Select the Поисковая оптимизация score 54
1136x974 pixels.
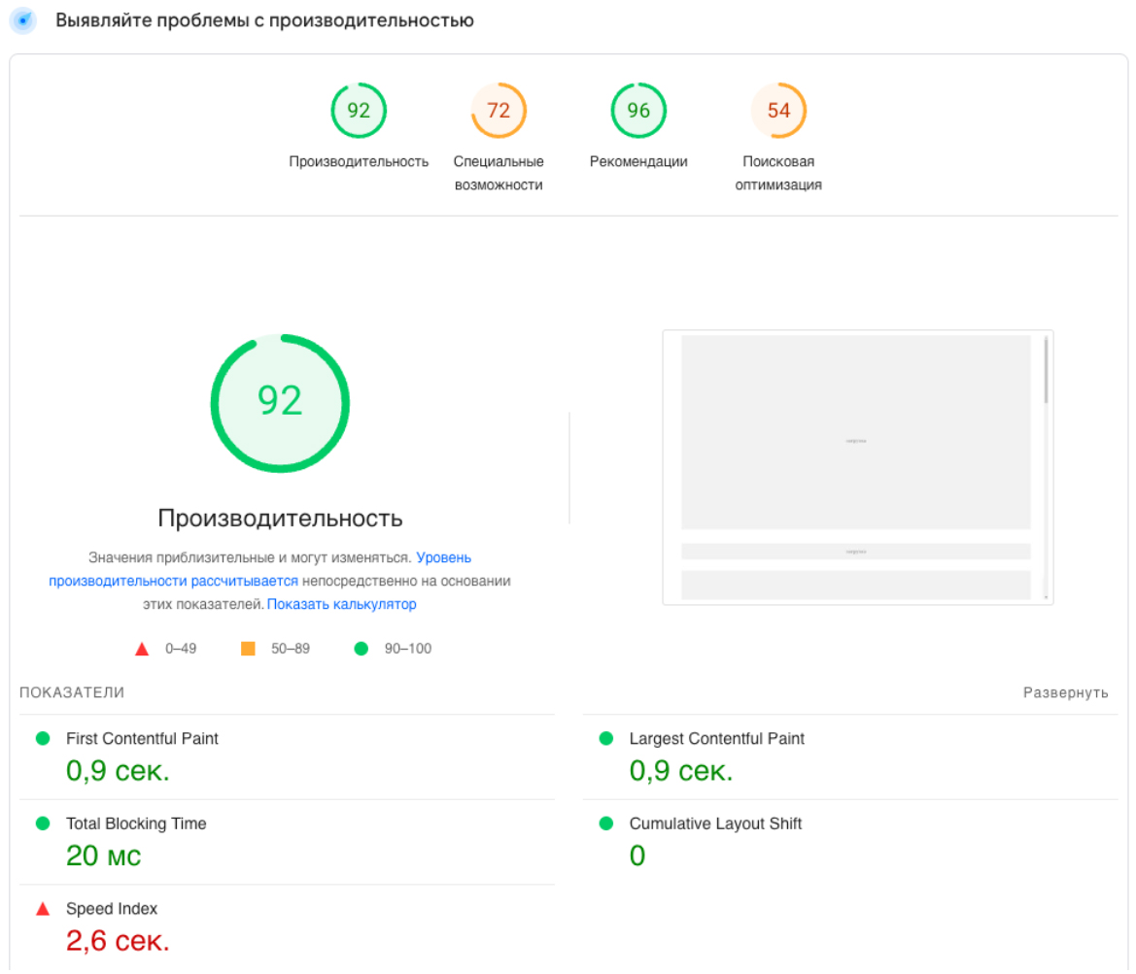778,111
